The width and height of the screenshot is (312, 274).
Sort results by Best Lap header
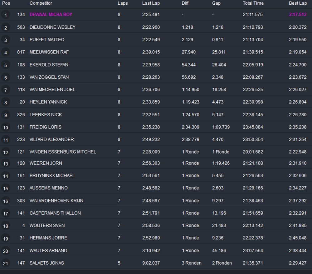(298, 3)
